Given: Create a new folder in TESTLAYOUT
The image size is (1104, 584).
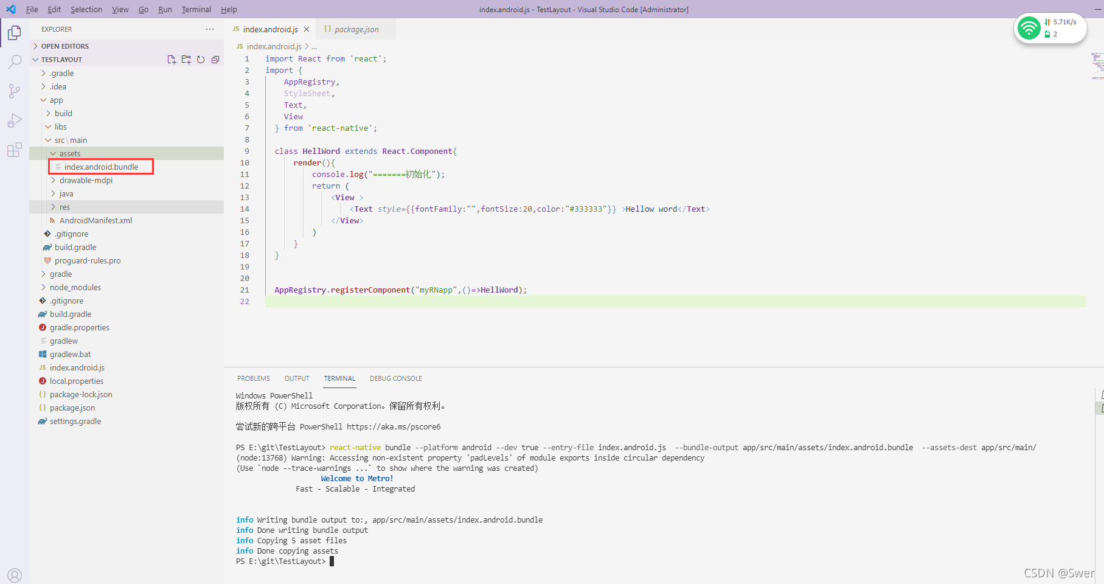Looking at the screenshot, I should (186, 60).
